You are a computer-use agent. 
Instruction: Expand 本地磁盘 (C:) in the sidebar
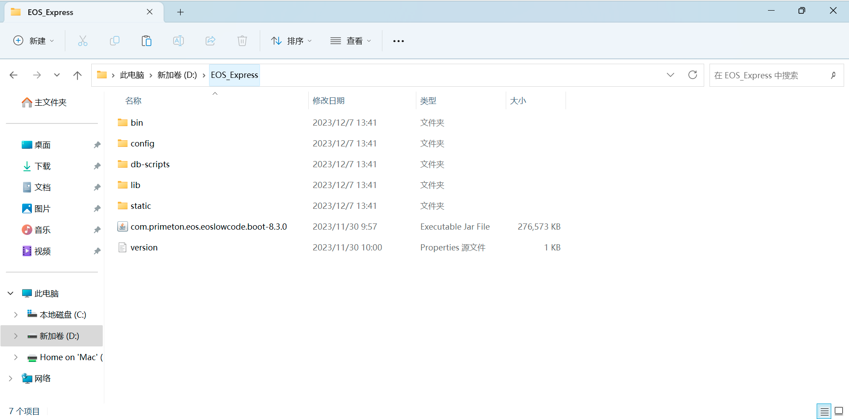16,314
